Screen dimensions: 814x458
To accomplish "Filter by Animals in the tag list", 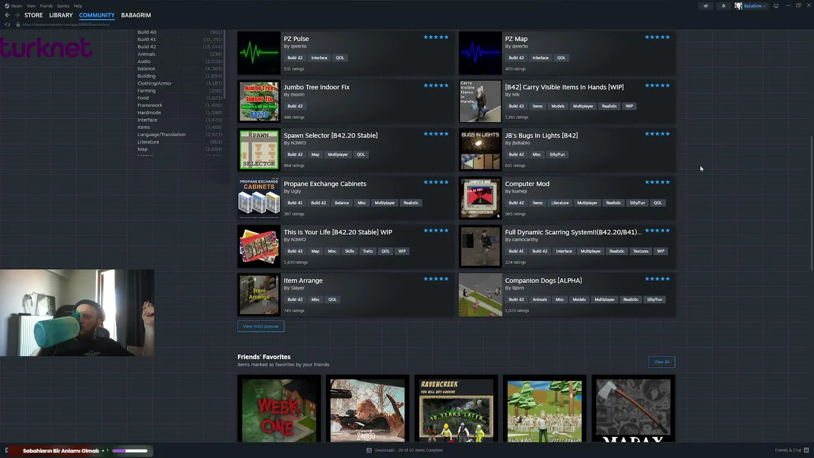I will point(146,54).
